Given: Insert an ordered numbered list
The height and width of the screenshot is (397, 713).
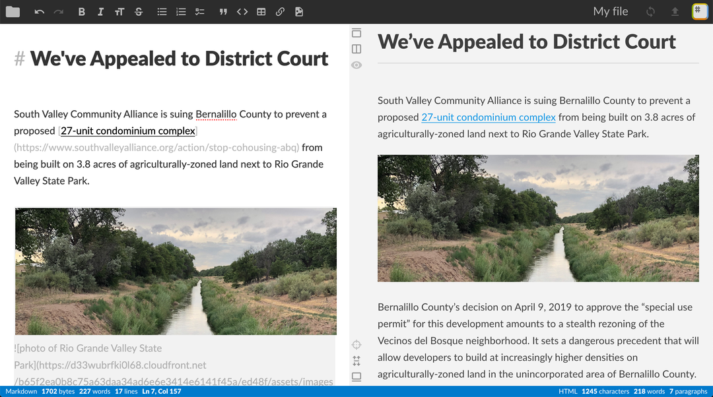Looking at the screenshot, I should [x=181, y=12].
